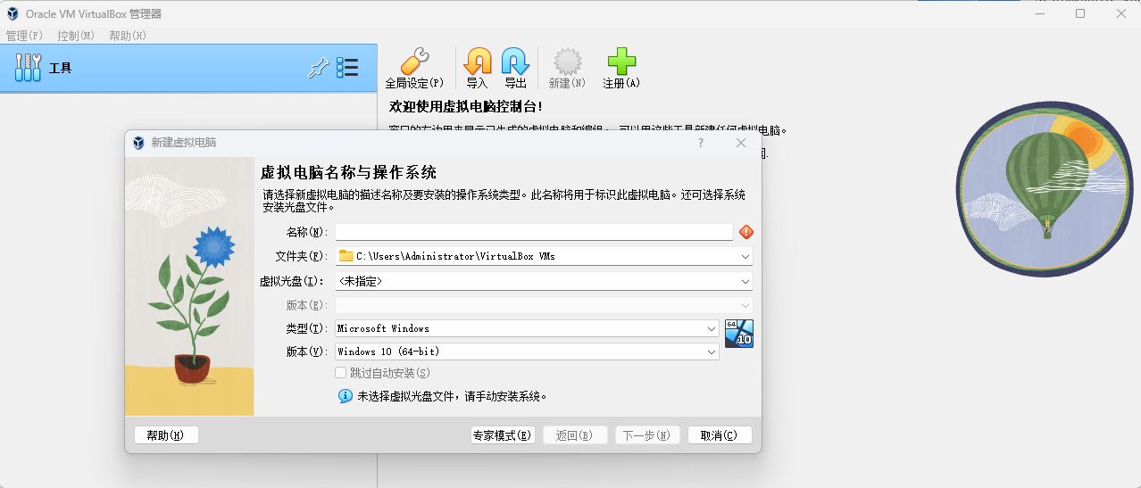Open the 控制 menu
The image size is (1141, 488).
pos(76,36)
